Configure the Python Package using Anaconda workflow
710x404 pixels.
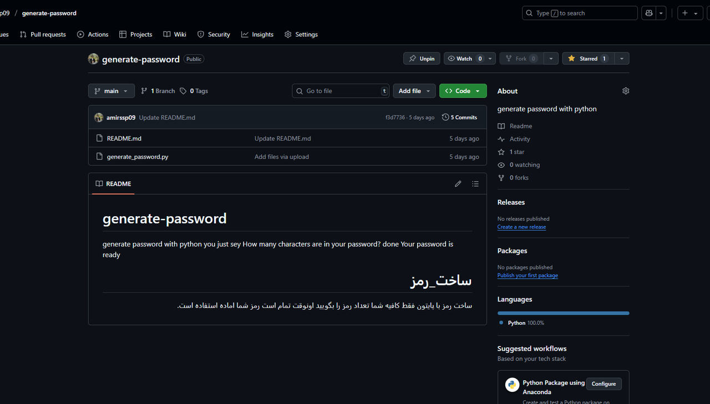pos(603,384)
